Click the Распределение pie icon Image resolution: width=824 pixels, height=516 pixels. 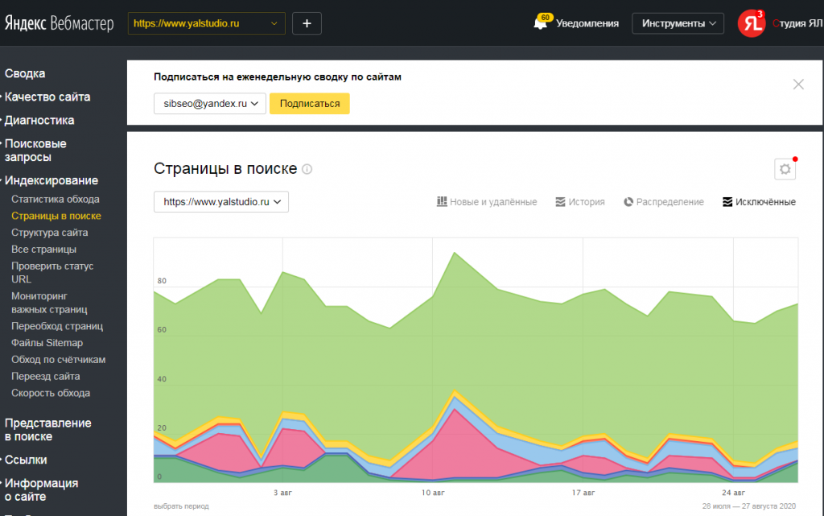tap(628, 202)
